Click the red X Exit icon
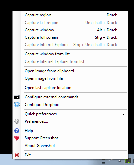Screen dimensions: 134x165 pyautogui.click(x=17, y=155)
